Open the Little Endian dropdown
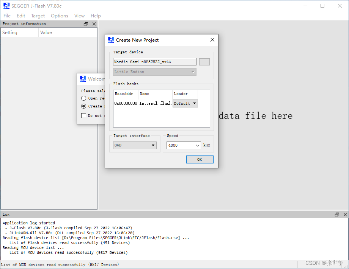Screen dimensions: 349x269 click(x=154, y=72)
